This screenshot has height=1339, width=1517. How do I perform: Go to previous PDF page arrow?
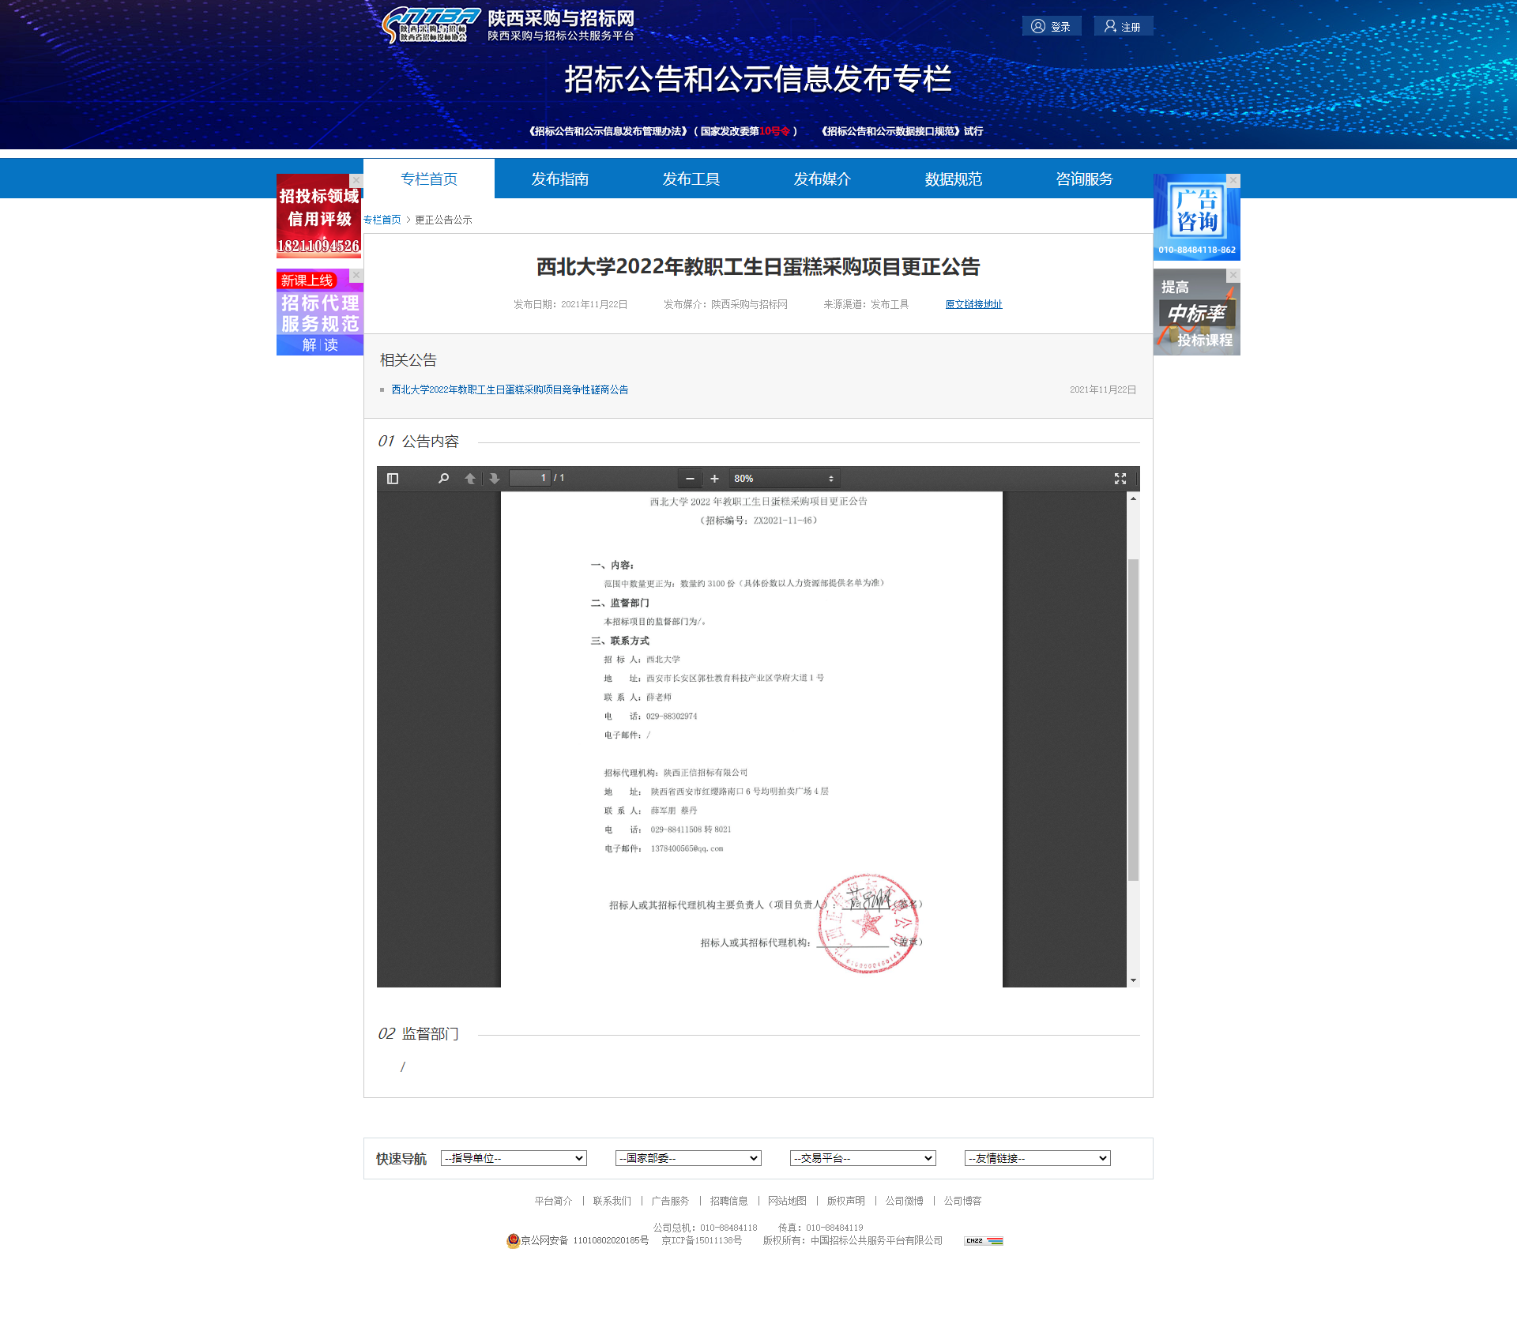[470, 479]
